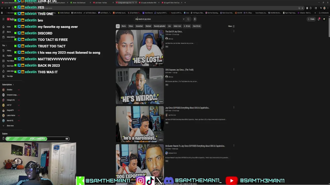
Task: Open options for The End Of Jay Cinco
Action: tap(234, 31)
